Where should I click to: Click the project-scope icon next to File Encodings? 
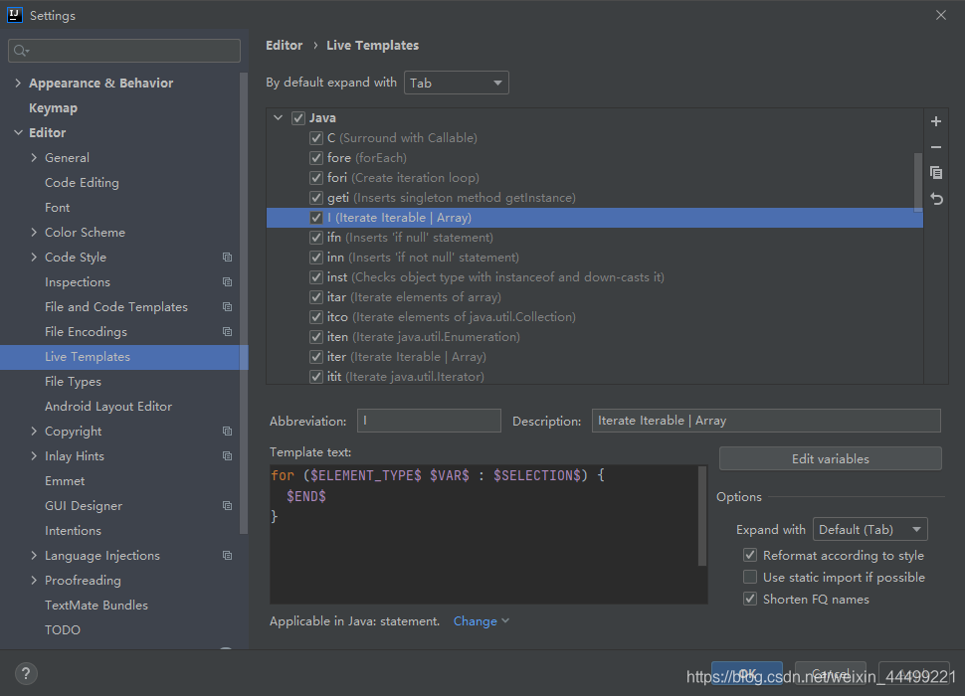[227, 331]
